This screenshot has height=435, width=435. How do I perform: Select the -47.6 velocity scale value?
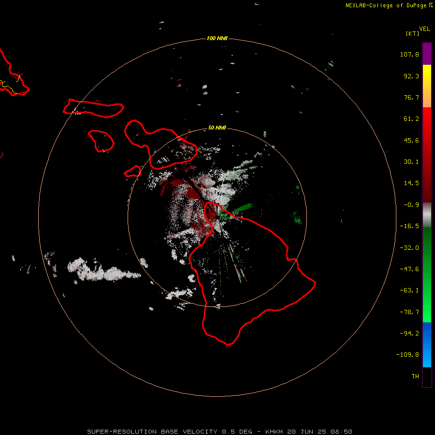[x=409, y=269]
